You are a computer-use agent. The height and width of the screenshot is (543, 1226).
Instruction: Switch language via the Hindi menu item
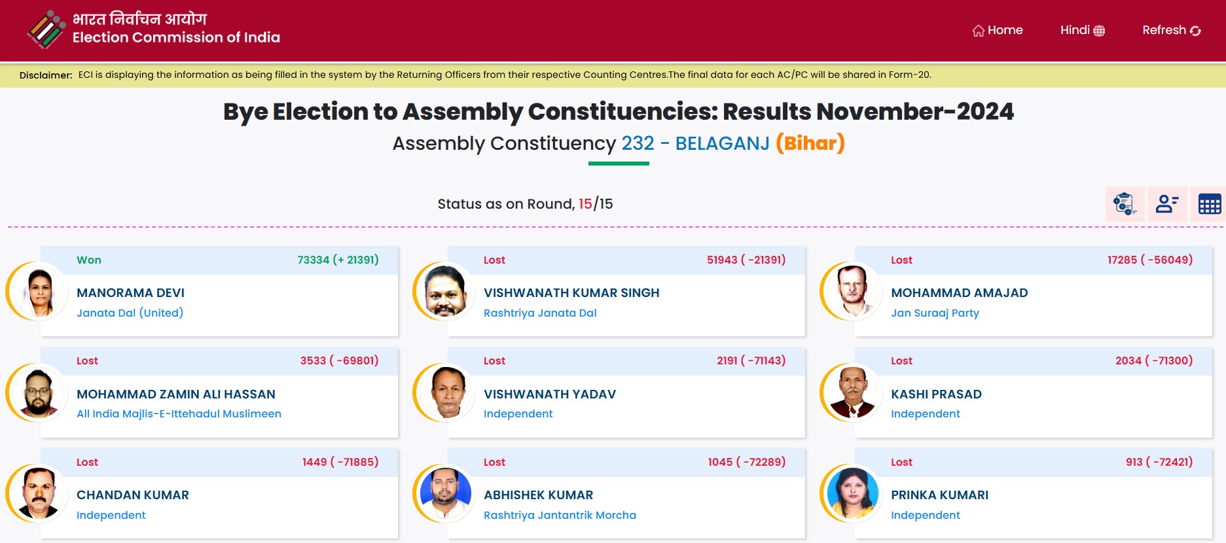1075,30
